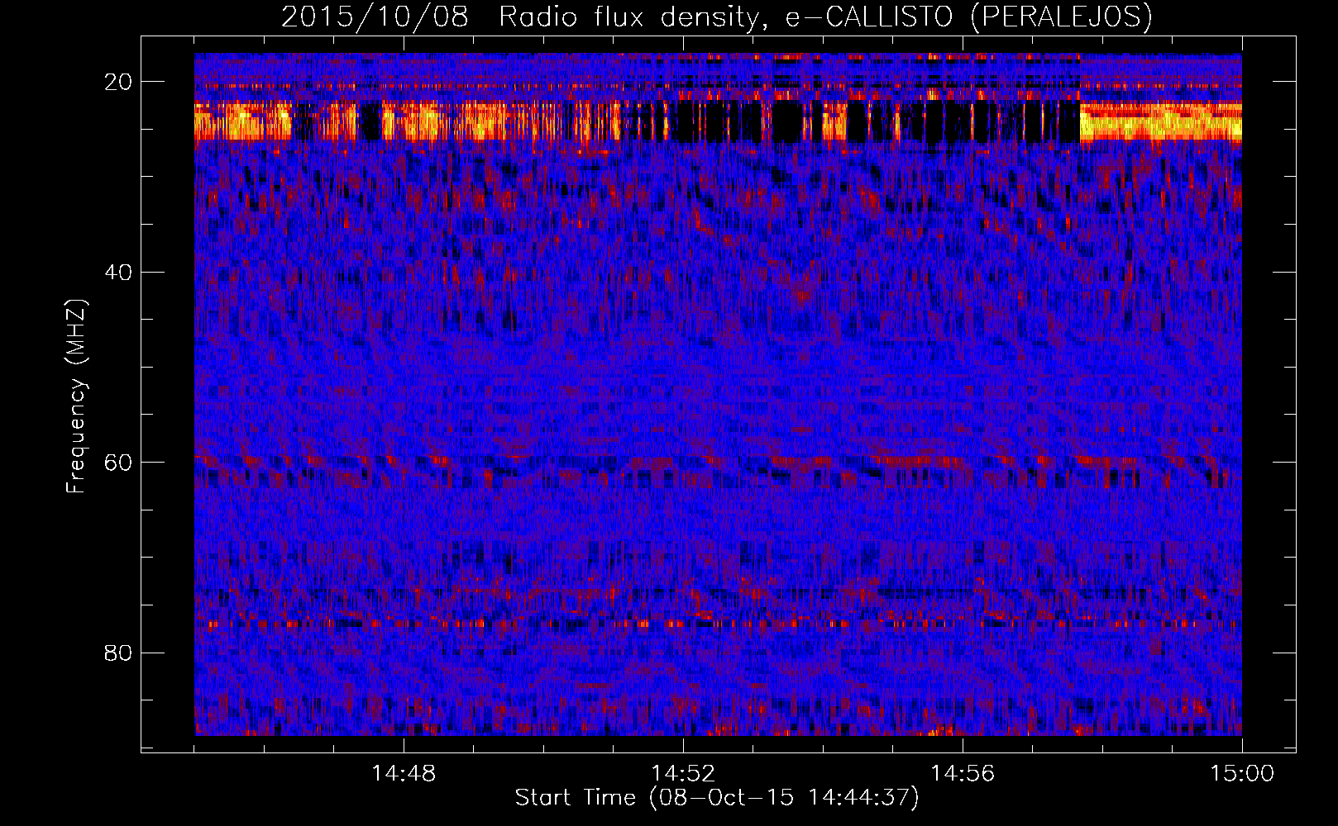Viewport: 1338px width, 826px height.
Task: Click the 20 MHz frequency tick label
Action: [119, 82]
